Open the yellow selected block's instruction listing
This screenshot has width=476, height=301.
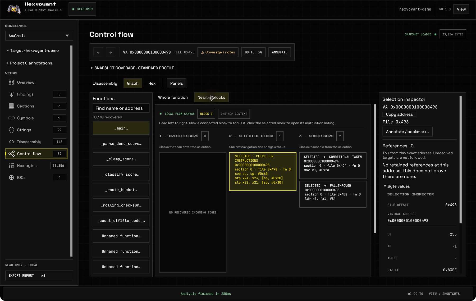[x=263, y=171]
